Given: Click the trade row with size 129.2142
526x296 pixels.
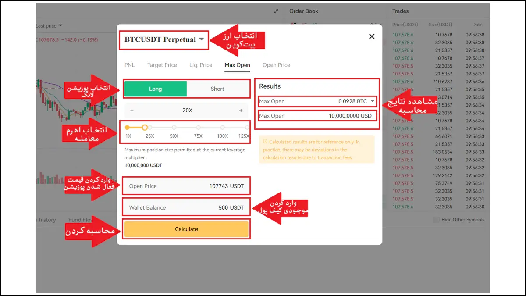Looking at the screenshot, I should click(438, 175).
